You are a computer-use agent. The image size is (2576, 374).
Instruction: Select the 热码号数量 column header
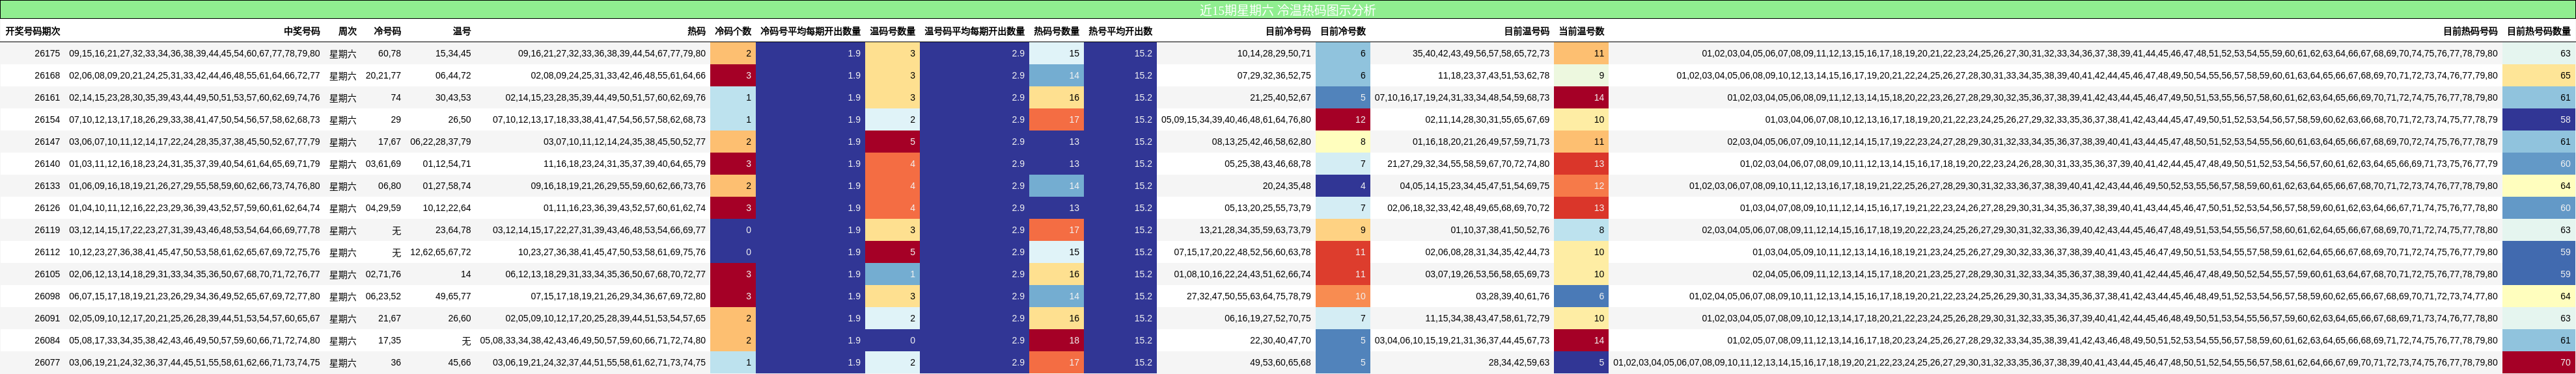point(1057,32)
